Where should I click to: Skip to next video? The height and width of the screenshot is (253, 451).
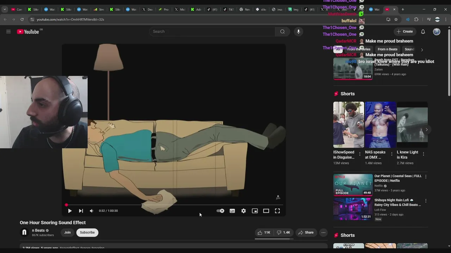(x=81, y=211)
